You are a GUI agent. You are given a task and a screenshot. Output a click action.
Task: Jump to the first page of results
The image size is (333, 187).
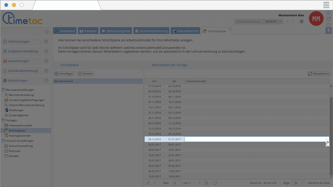(148, 183)
